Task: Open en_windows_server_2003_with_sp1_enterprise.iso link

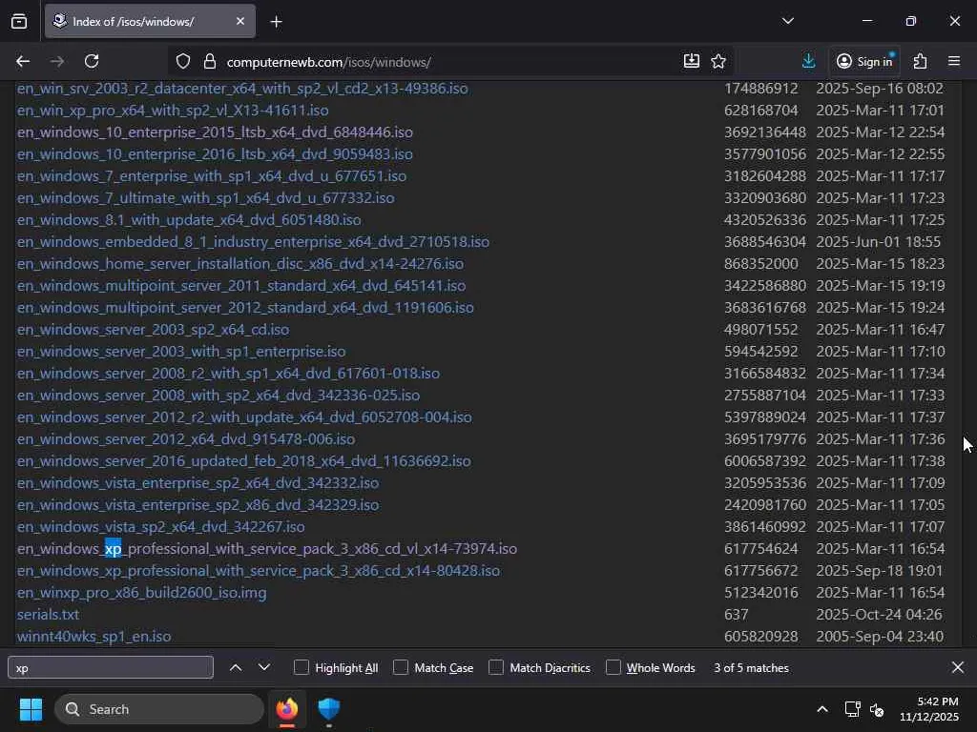Action: [181, 351]
